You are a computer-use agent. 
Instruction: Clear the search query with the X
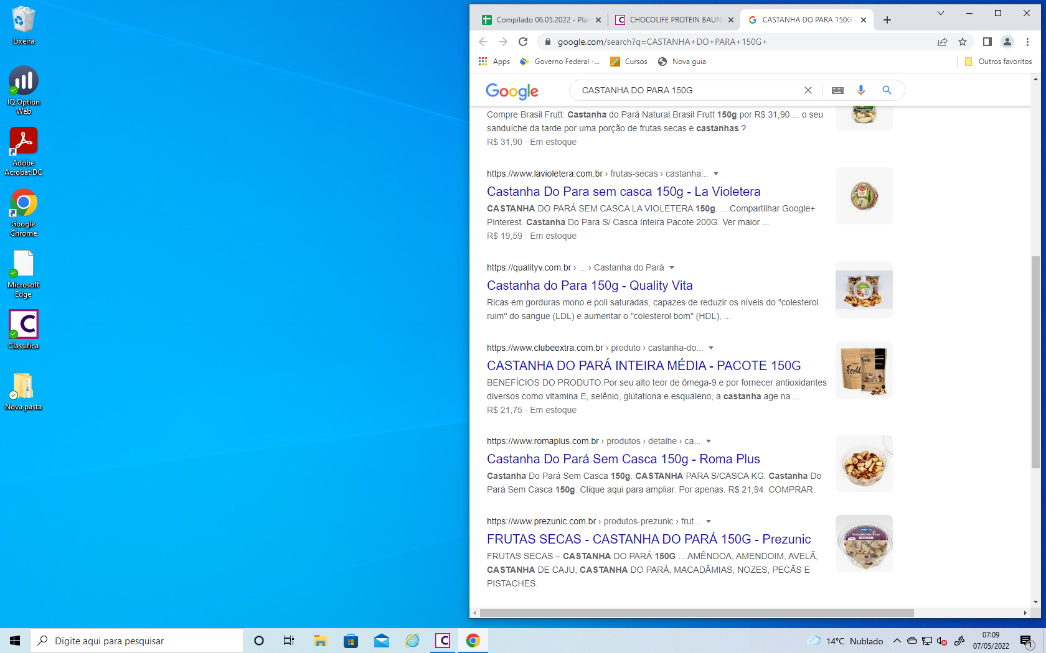click(808, 90)
